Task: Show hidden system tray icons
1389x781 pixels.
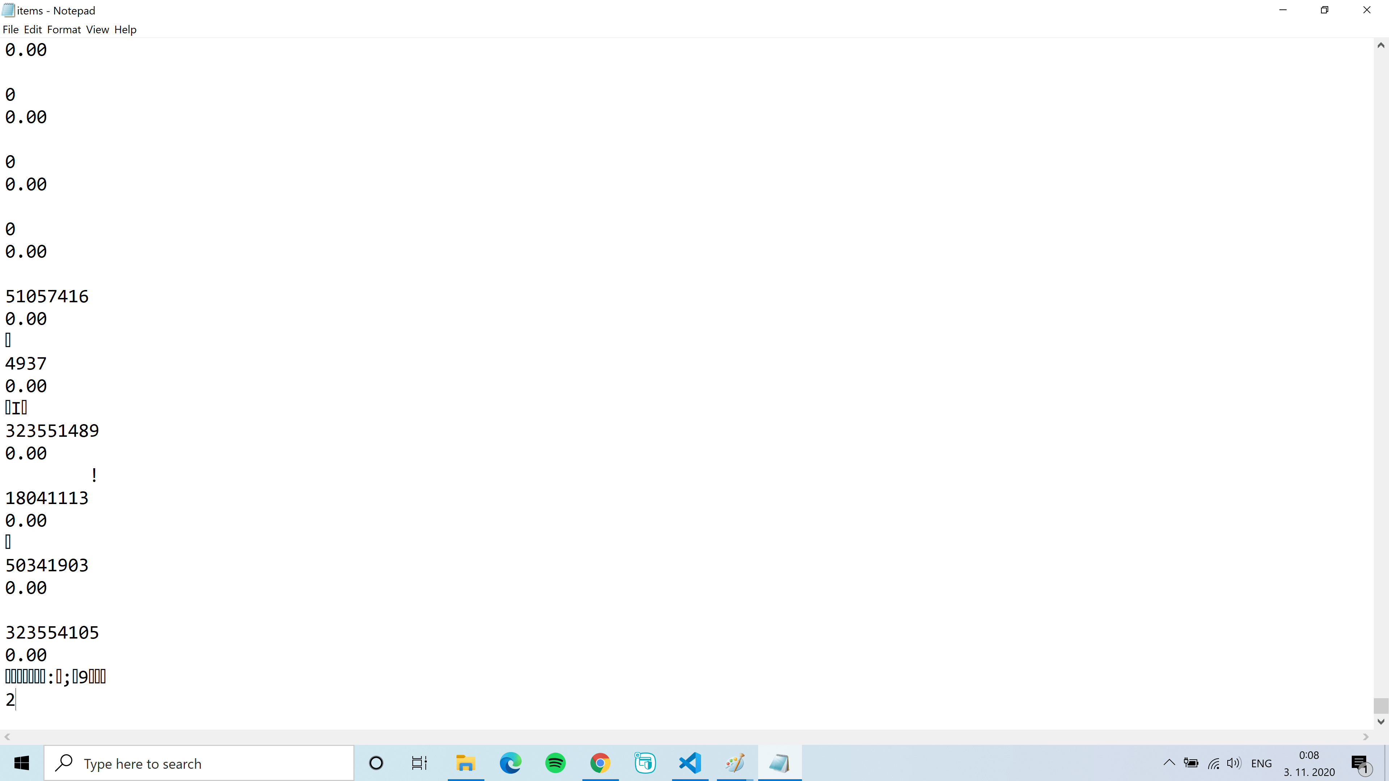Action: coord(1169,763)
